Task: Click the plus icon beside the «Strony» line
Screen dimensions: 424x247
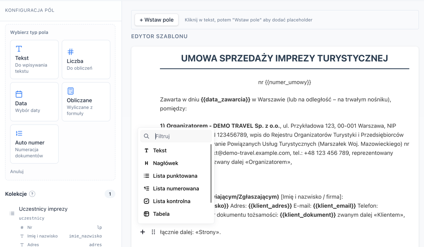Action: [143, 232]
